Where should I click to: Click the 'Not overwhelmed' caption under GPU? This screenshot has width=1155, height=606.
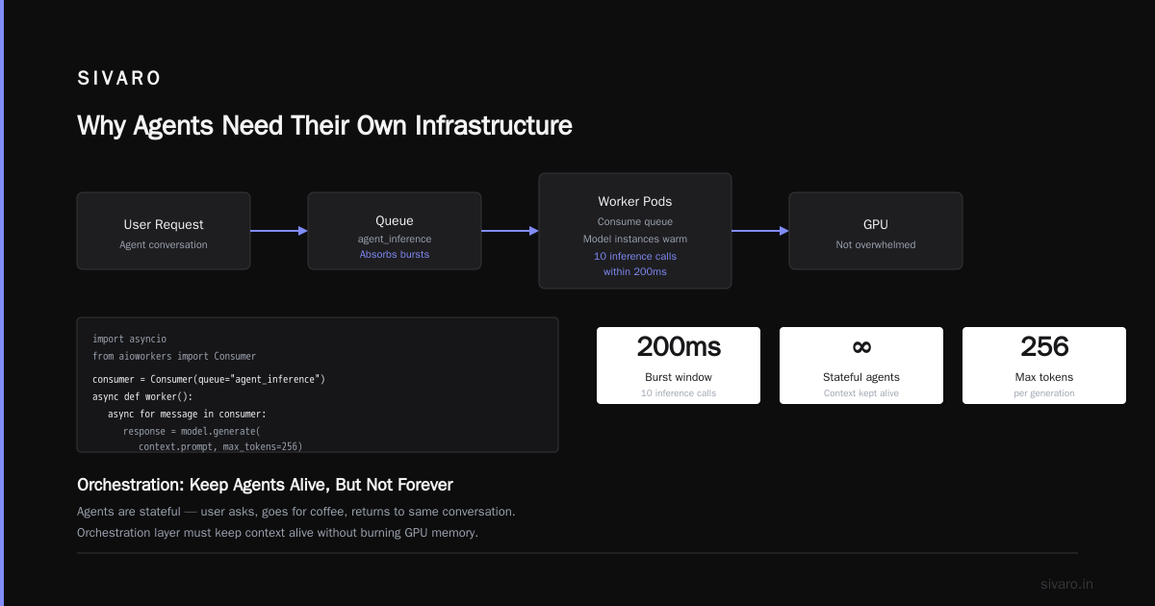876,244
